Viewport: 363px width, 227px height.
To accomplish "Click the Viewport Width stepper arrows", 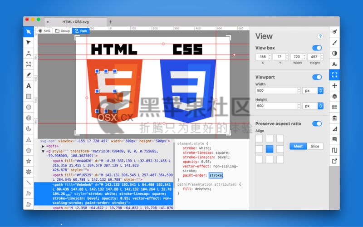I will (x=299, y=90).
